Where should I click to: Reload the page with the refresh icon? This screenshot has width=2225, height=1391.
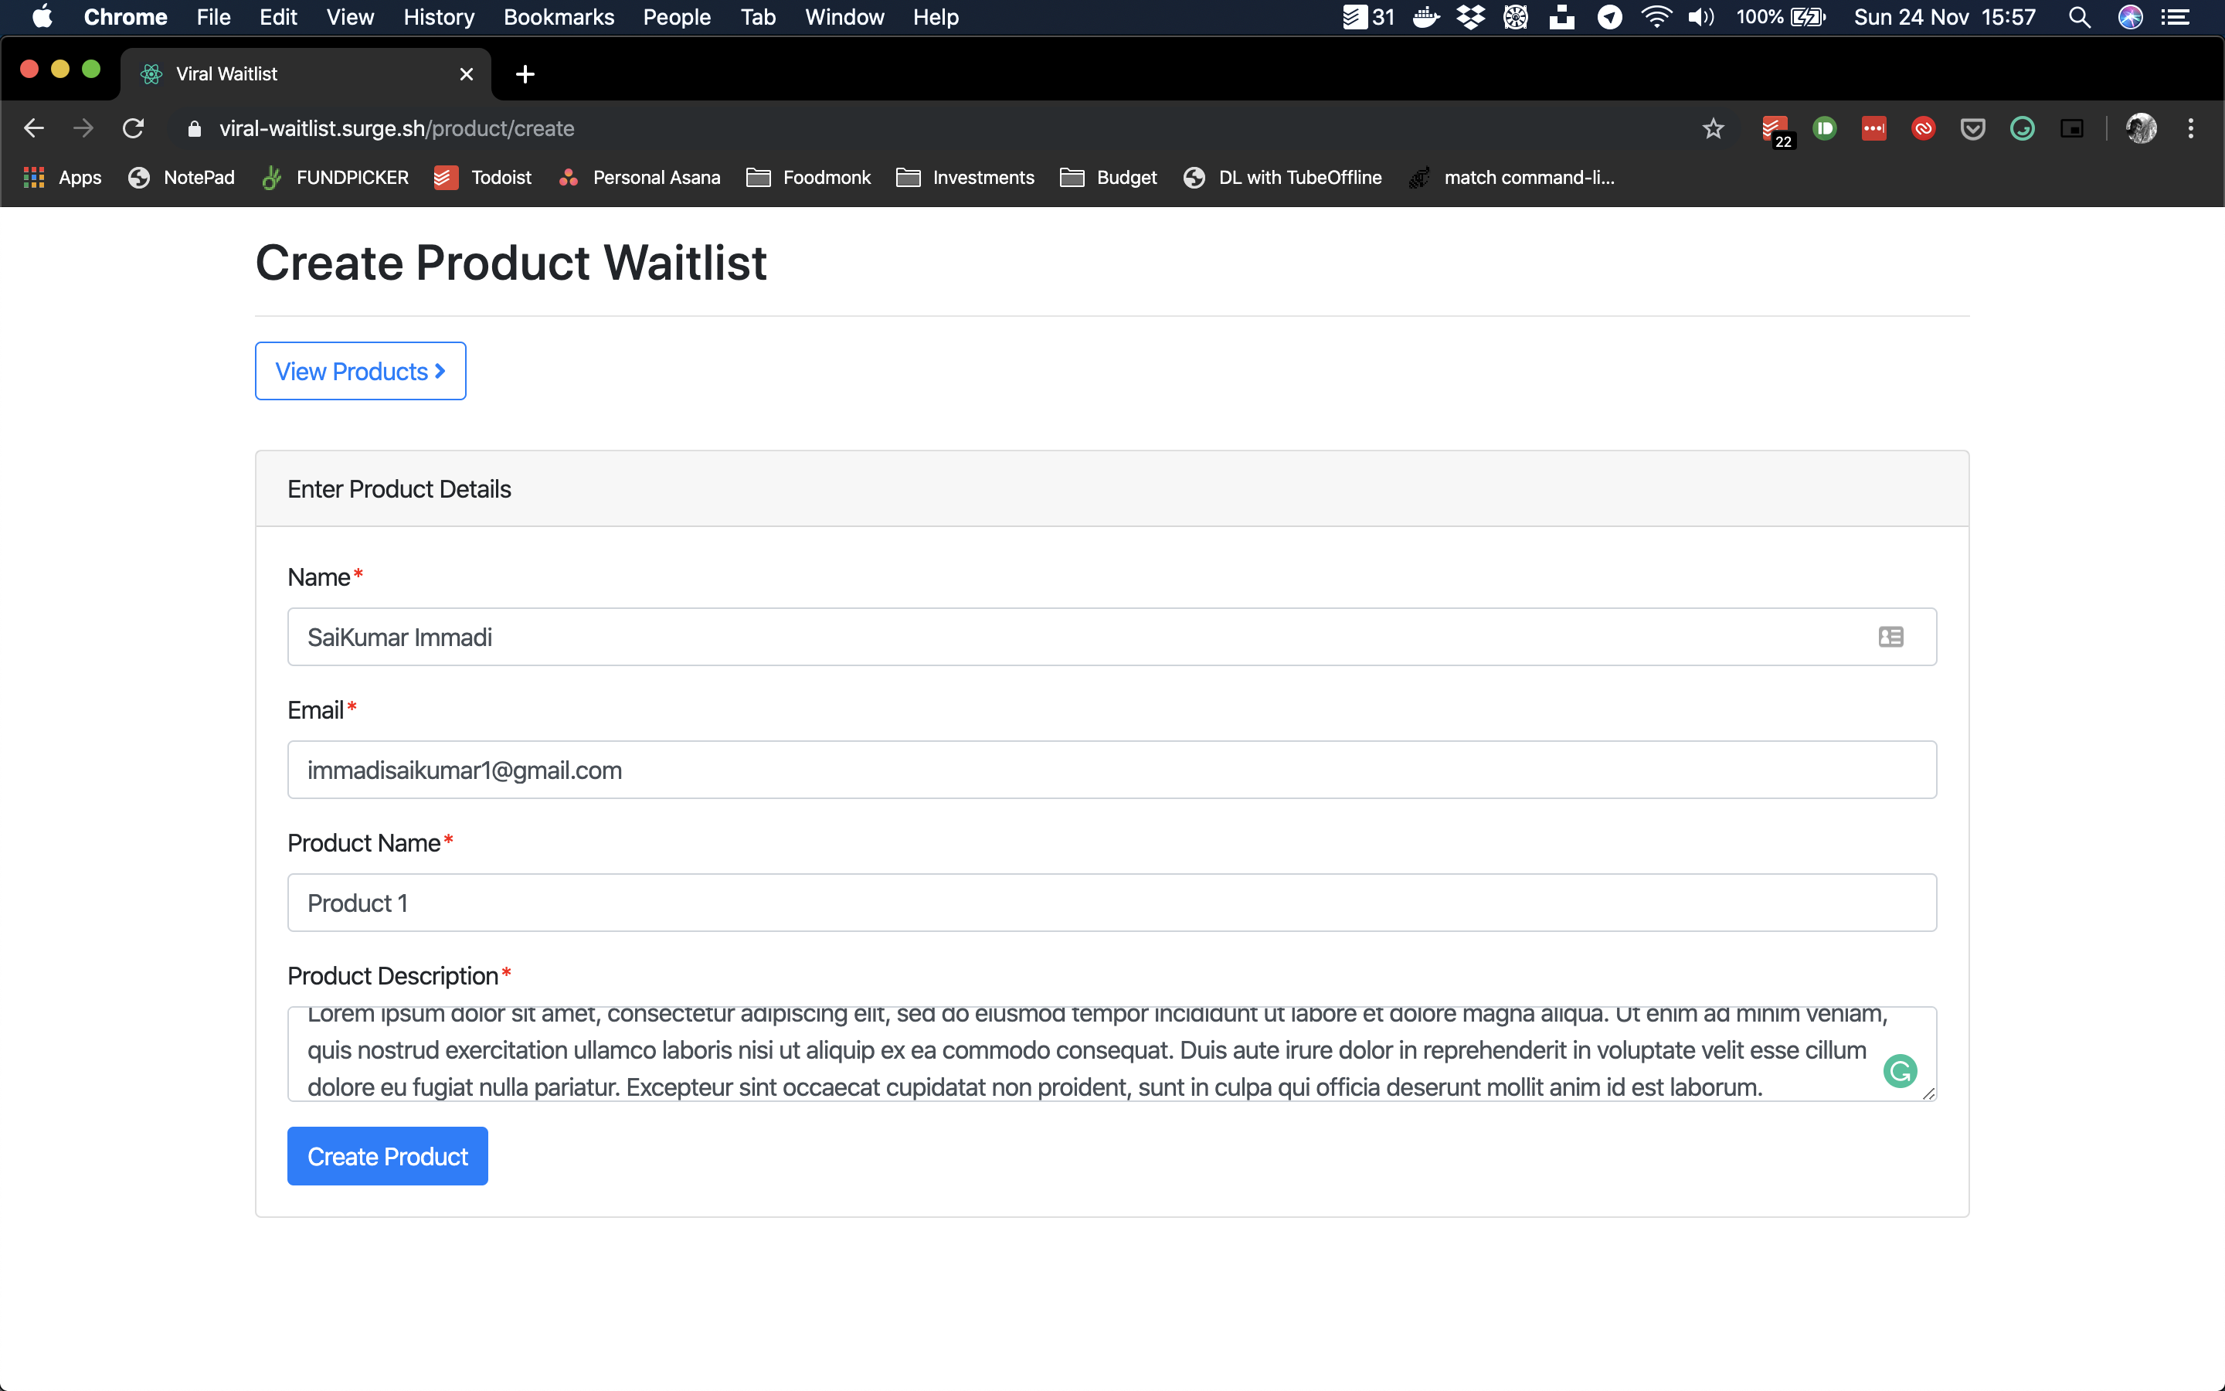(x=134, y=129)
